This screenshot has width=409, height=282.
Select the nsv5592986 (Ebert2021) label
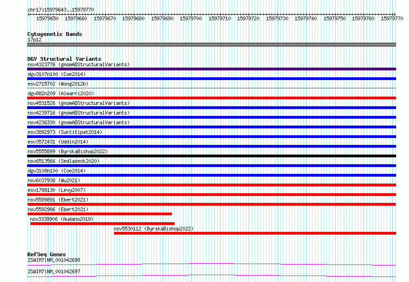(58, 209)
